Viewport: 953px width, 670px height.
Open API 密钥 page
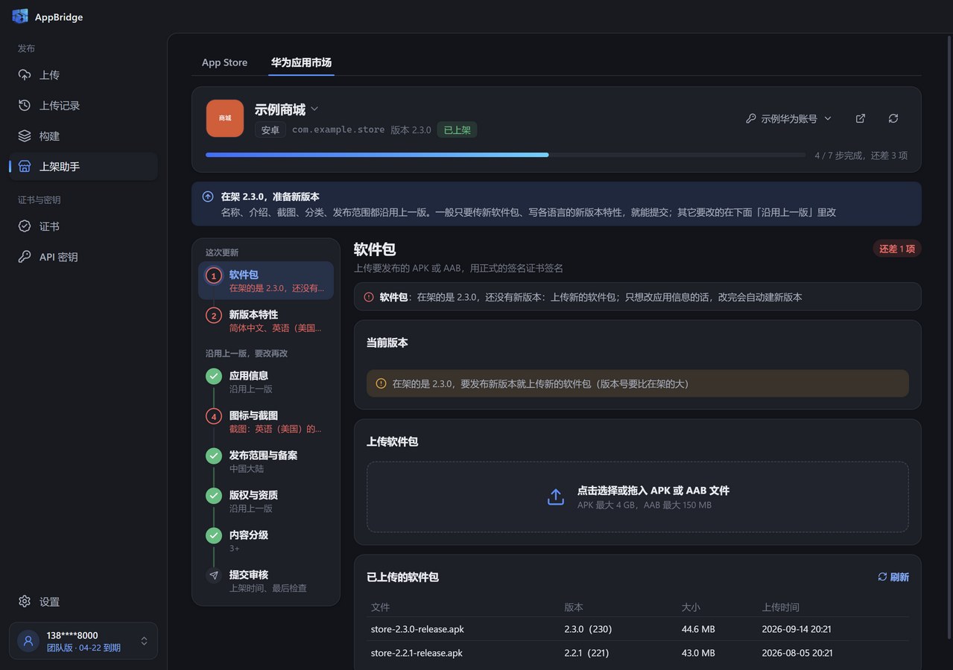pyautogui.click(x=83, y=257)
